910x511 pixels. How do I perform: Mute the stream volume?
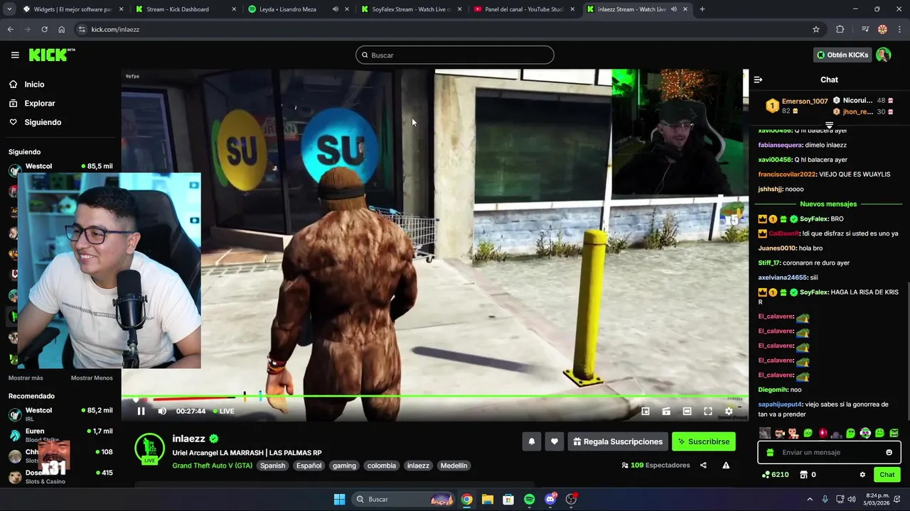pyautogui.click(x=162, y=411)
